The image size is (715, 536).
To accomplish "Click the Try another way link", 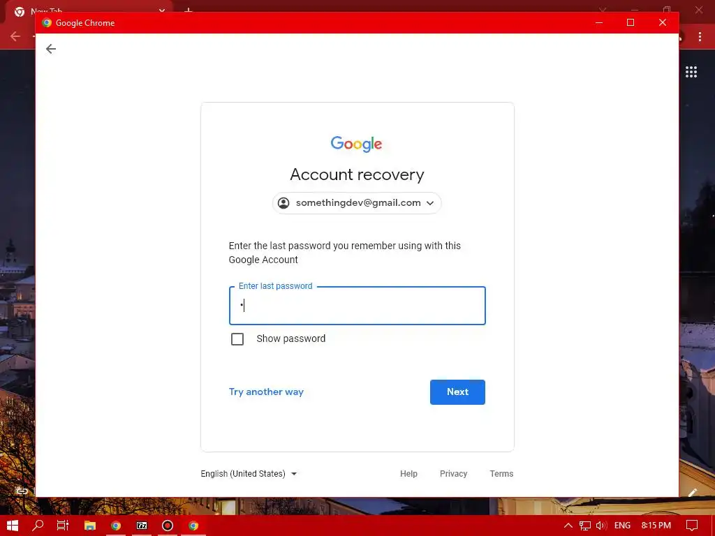I will click(x=266, y=392).
